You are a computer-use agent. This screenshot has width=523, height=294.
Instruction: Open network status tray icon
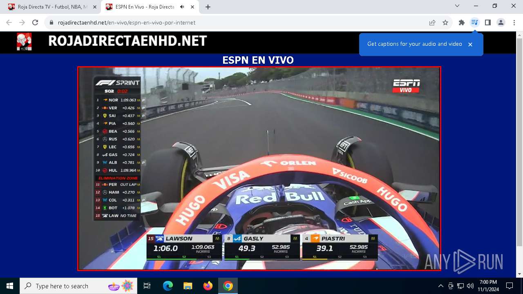[460, 286]
